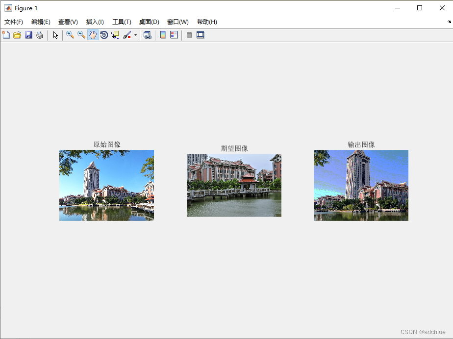Close the Figure 1 window
The image size is (453, 339).
coord(442,8)
